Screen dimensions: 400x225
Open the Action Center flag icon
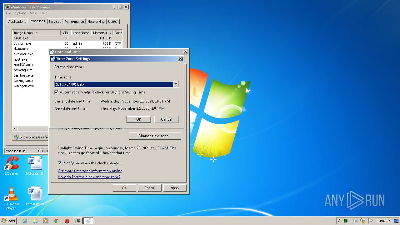pos(370,221)
